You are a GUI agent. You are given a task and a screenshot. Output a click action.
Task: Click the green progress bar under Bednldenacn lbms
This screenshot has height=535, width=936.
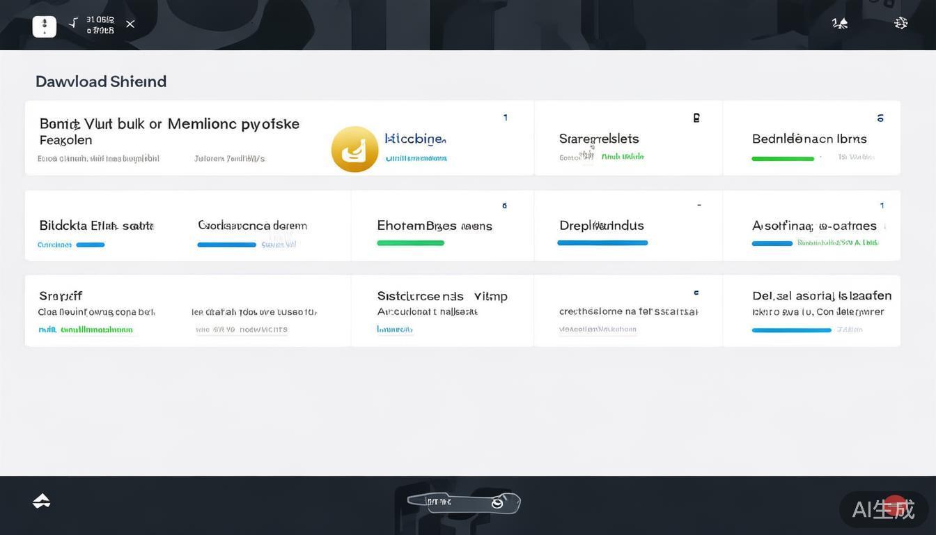(783, 159)
